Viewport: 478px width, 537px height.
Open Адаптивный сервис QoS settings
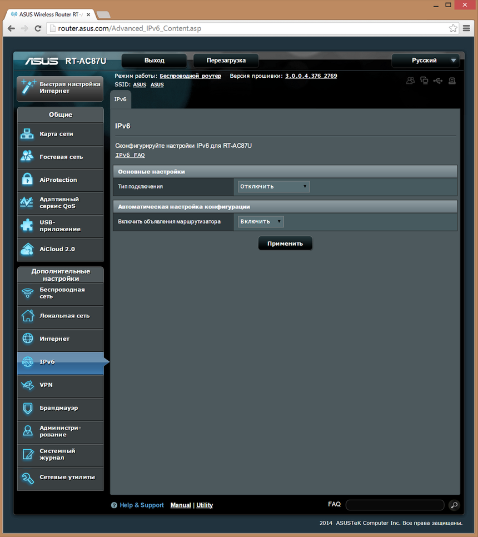59,203
